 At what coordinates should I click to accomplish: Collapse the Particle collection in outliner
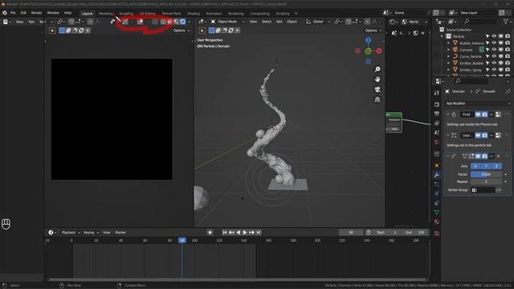click(442, 36)
